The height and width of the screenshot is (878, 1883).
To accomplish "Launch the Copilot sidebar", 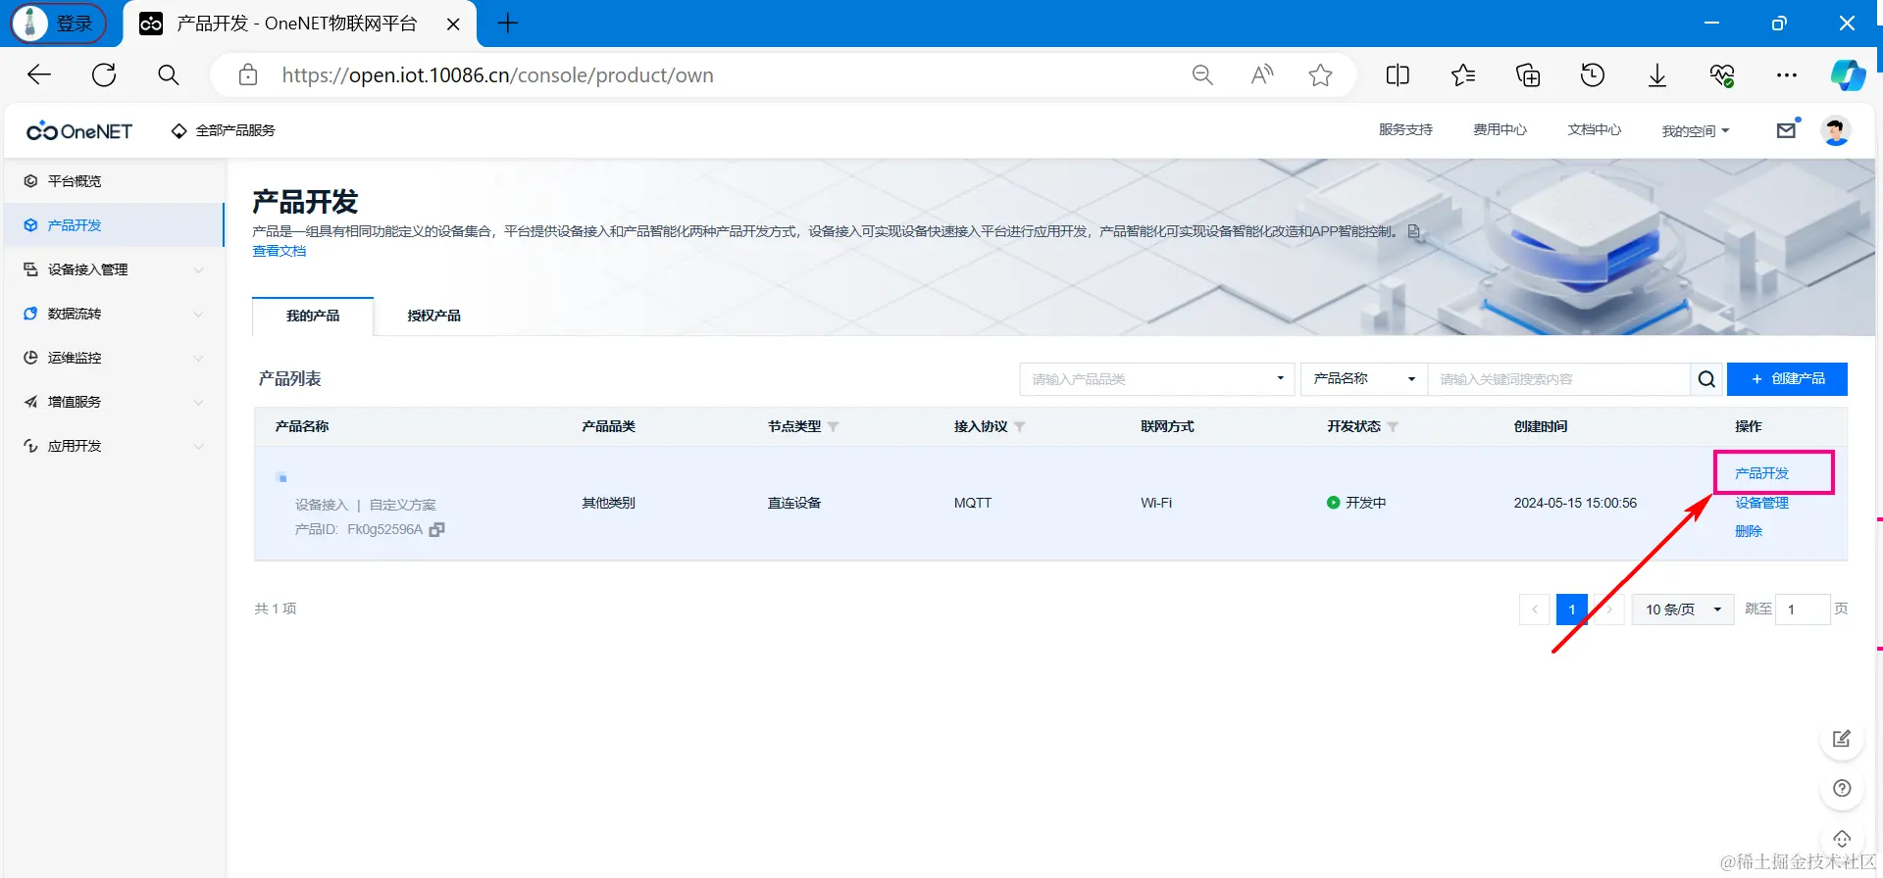I will 1849,74.
